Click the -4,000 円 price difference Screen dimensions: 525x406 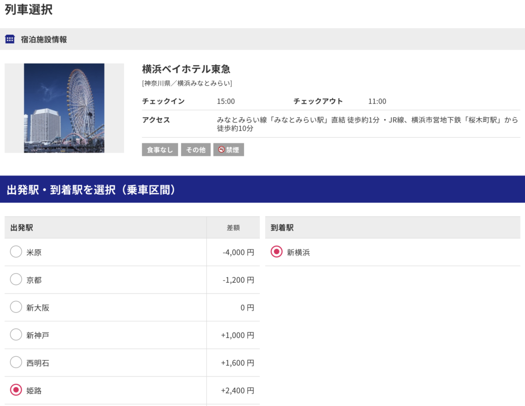click(238, 253)
